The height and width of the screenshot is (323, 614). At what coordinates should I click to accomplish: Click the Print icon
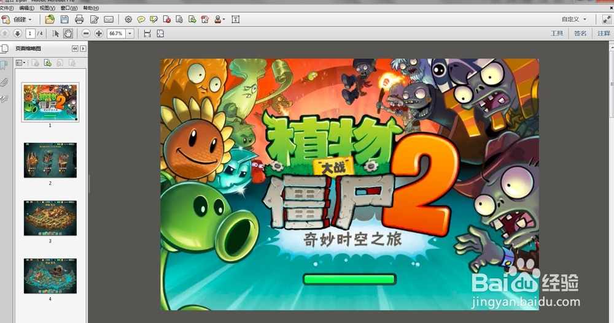79,19
